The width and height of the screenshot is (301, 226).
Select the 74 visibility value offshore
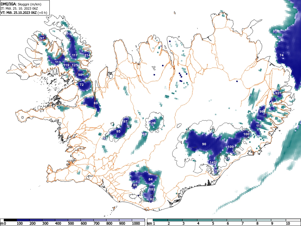281,55
